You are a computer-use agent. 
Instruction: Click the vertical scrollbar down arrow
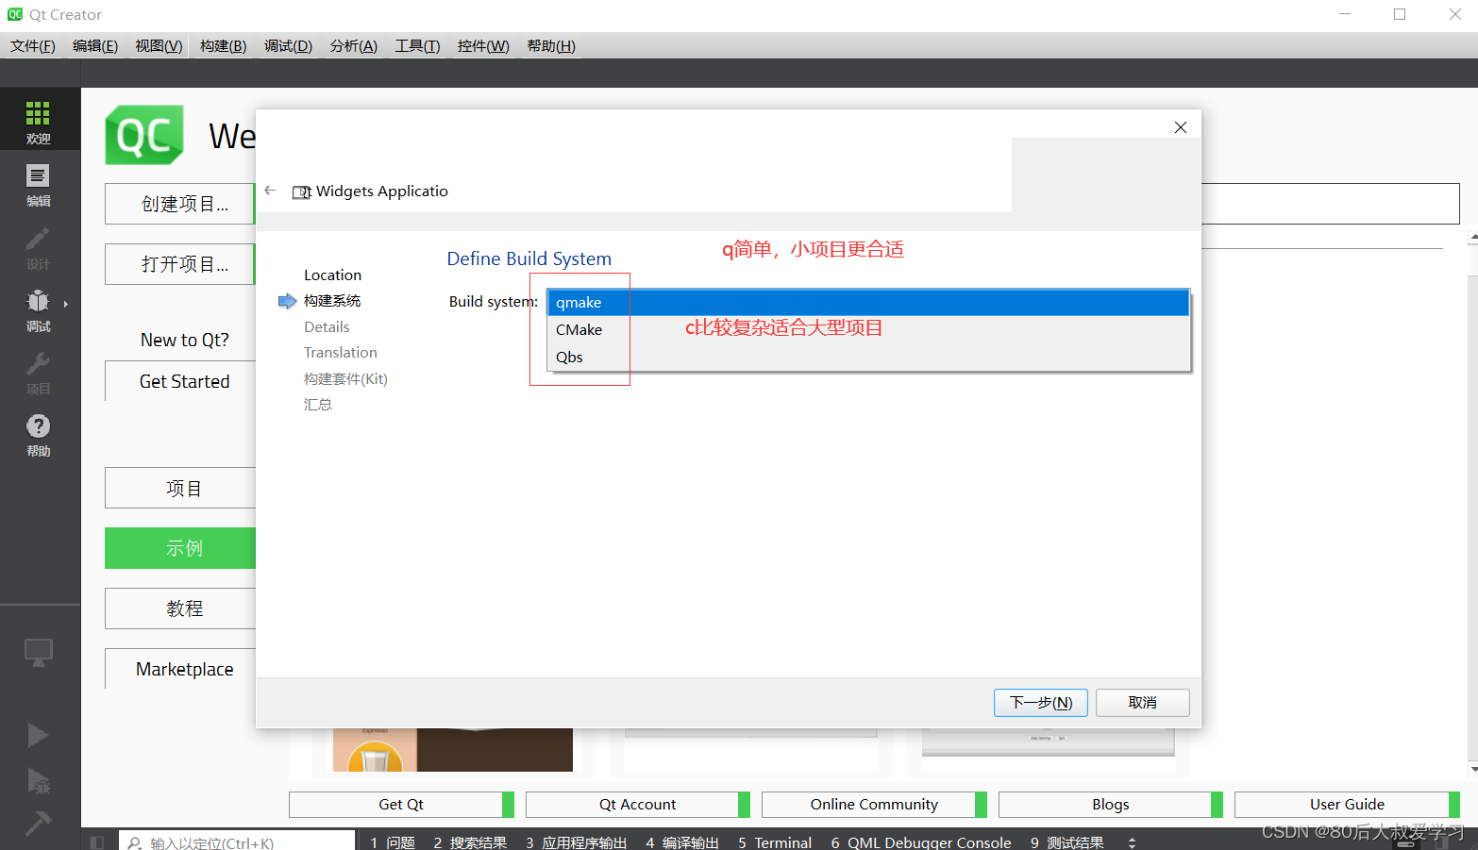[1472, 768]
